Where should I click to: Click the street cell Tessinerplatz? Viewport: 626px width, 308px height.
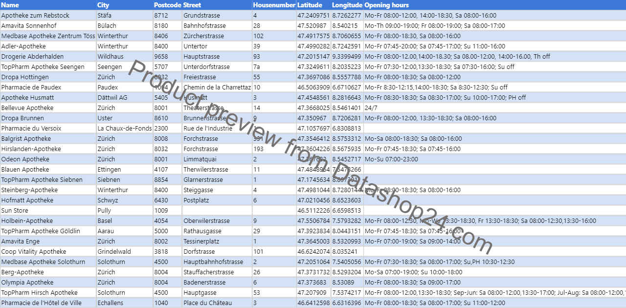click(x=217, y=242)
